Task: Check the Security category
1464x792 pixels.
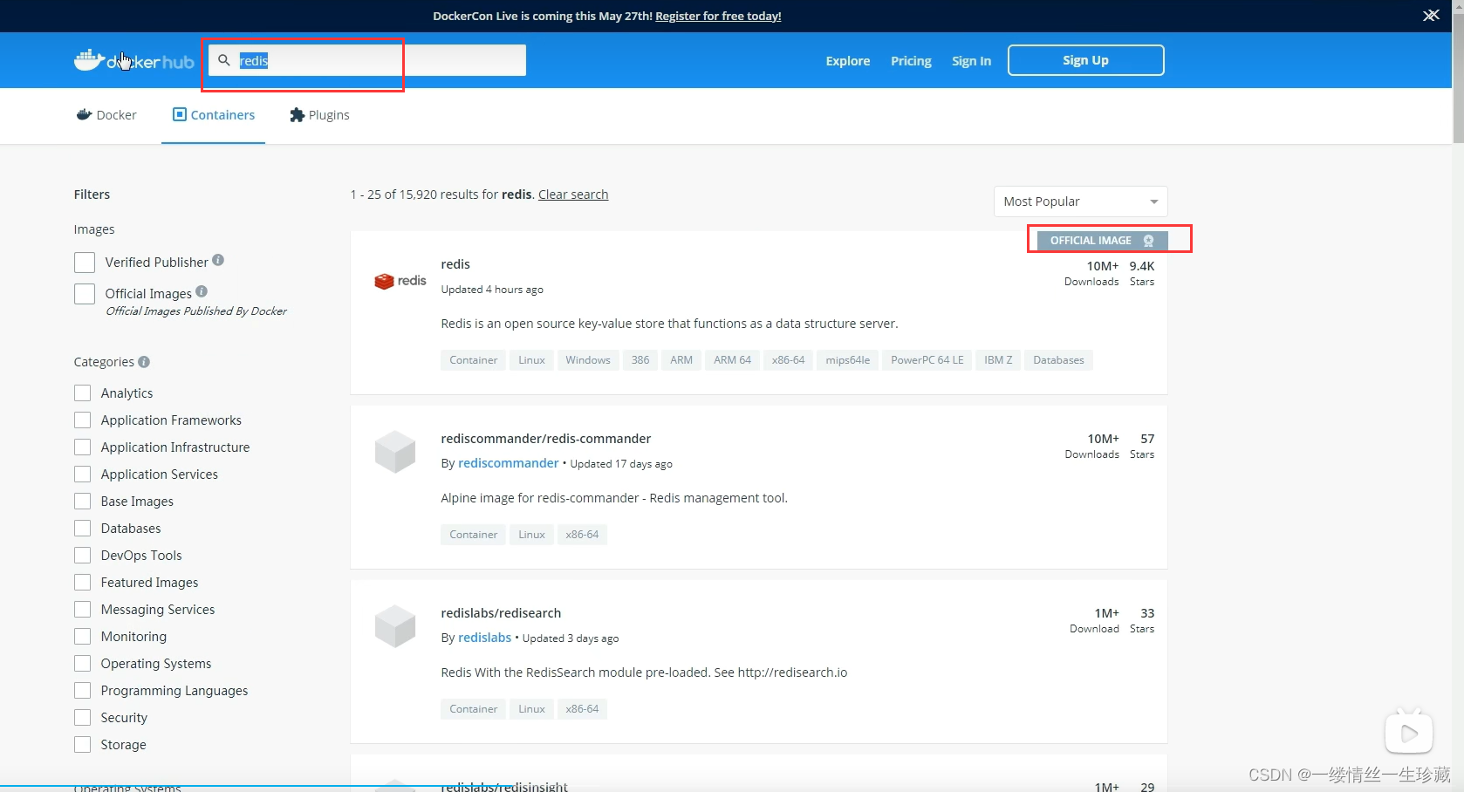Action: [x=83, y=717]
